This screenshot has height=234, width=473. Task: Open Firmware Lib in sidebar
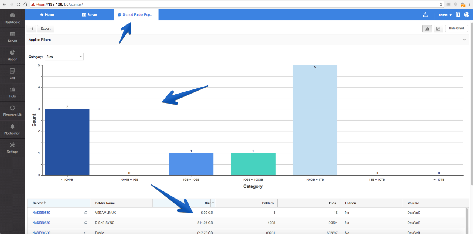pyautogui.click(x=12, y=111)
